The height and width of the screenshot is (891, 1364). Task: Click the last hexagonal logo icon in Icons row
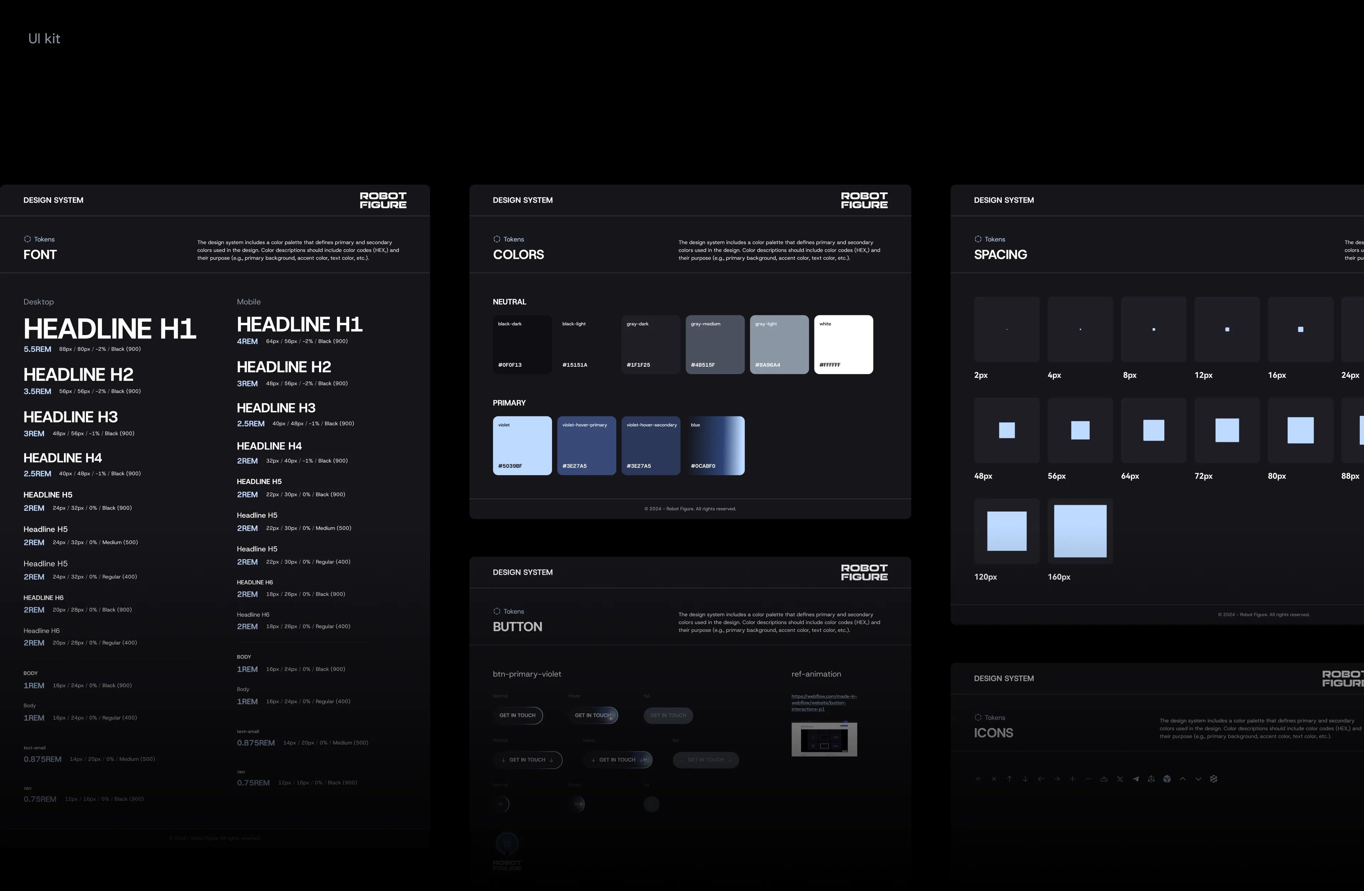tap(1213, 779)
